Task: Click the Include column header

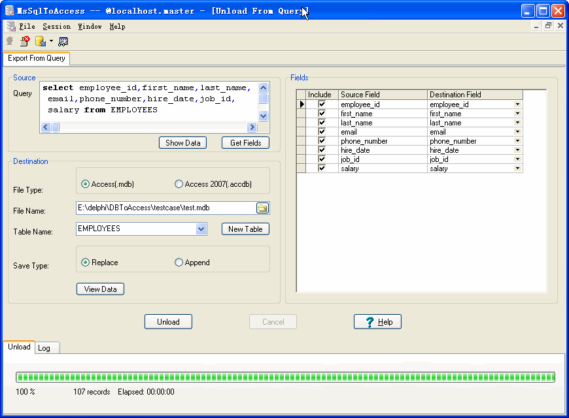Action: 322,95
